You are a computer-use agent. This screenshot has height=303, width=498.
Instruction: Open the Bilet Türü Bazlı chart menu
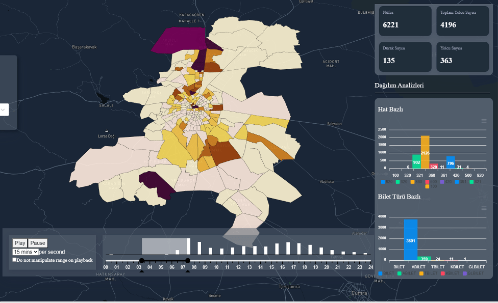point(484,208)
